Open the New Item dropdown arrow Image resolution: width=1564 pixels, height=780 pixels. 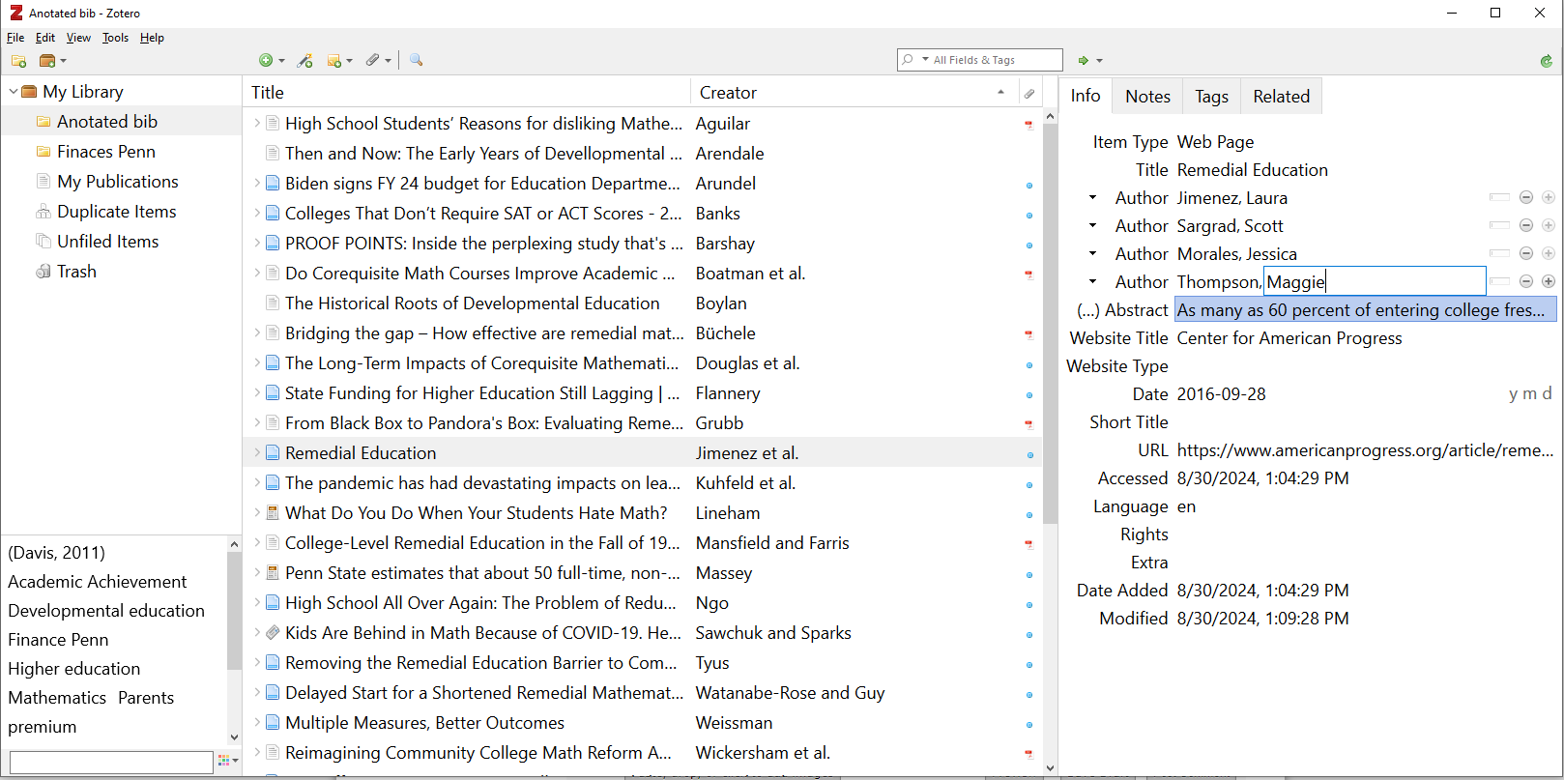pyautogui.click(x=282, y=61)
